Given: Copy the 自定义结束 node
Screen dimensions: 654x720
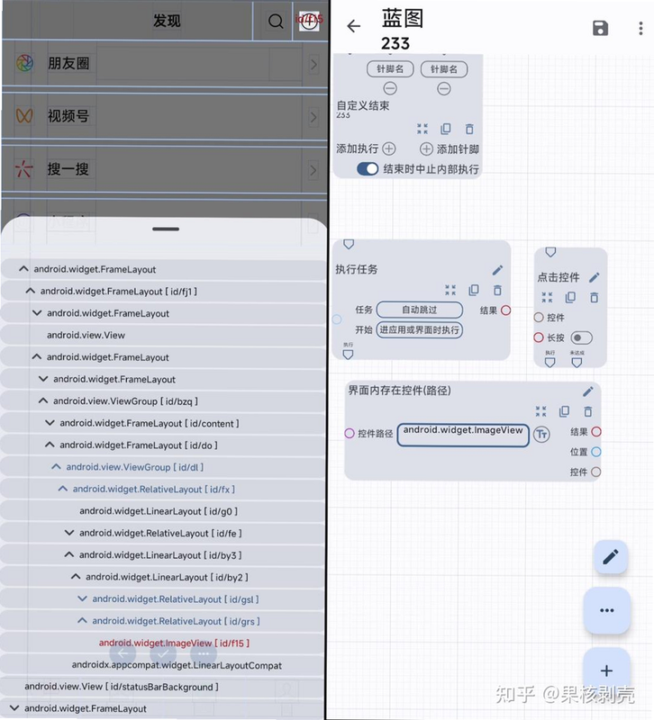Looking at the screenshot, I should click(445, 129).
